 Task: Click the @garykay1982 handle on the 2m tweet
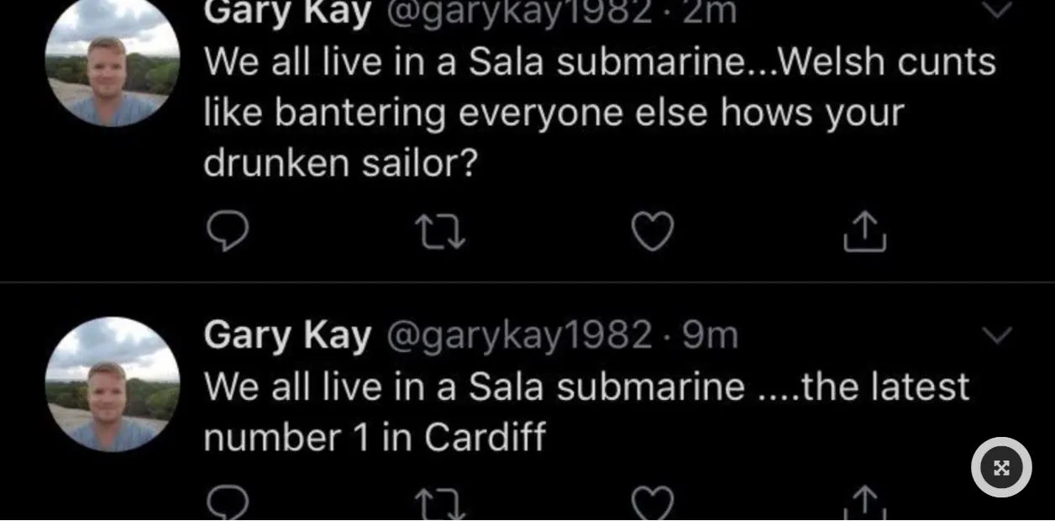pos(519,10)
